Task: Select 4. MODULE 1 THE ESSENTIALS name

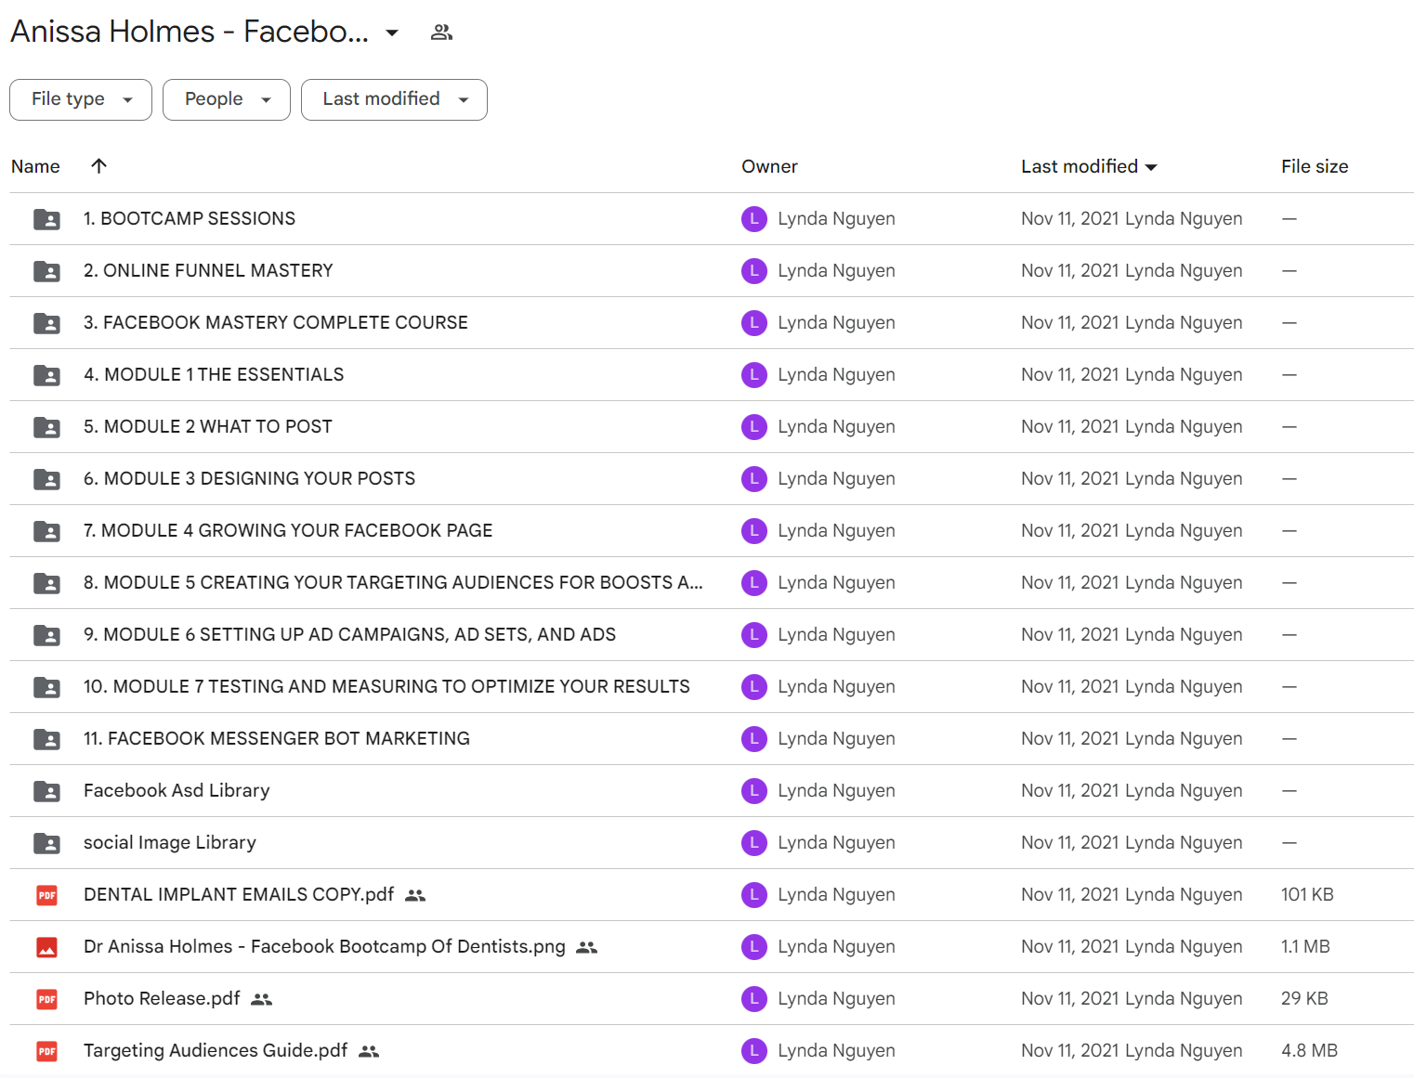Action: (214, 374)
